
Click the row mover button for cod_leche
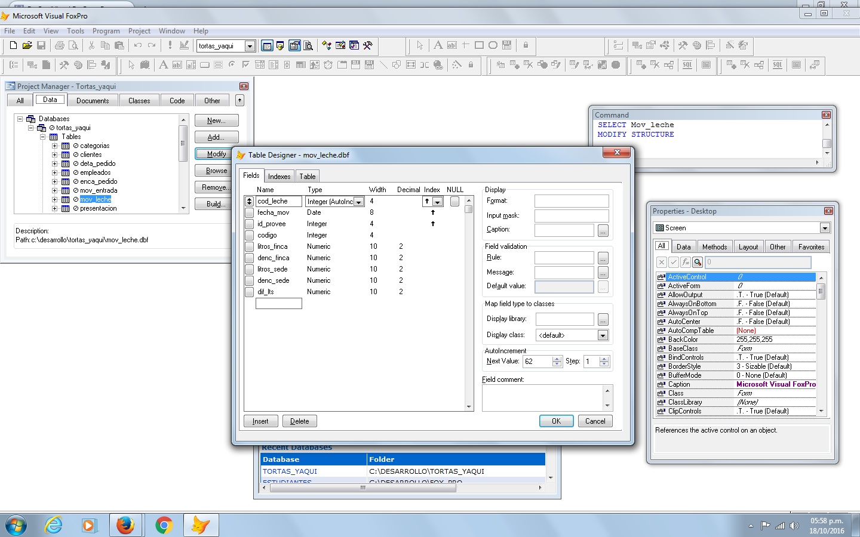pos(249,202)
